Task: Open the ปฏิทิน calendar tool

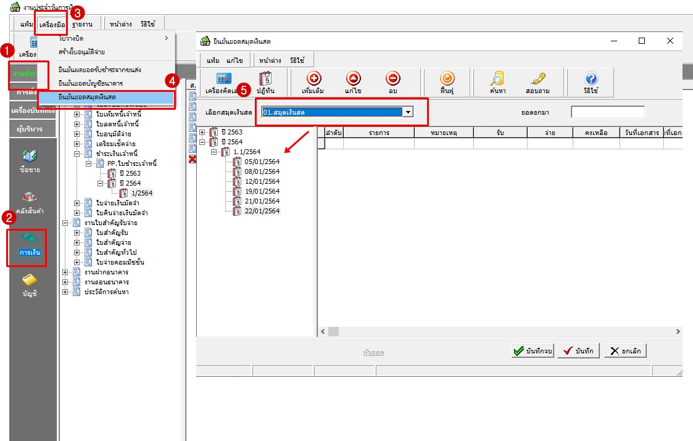Action: point(267,80)
